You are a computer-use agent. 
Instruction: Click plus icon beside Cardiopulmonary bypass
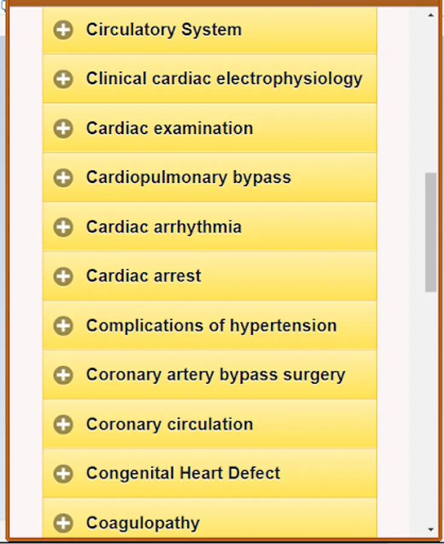63,178
